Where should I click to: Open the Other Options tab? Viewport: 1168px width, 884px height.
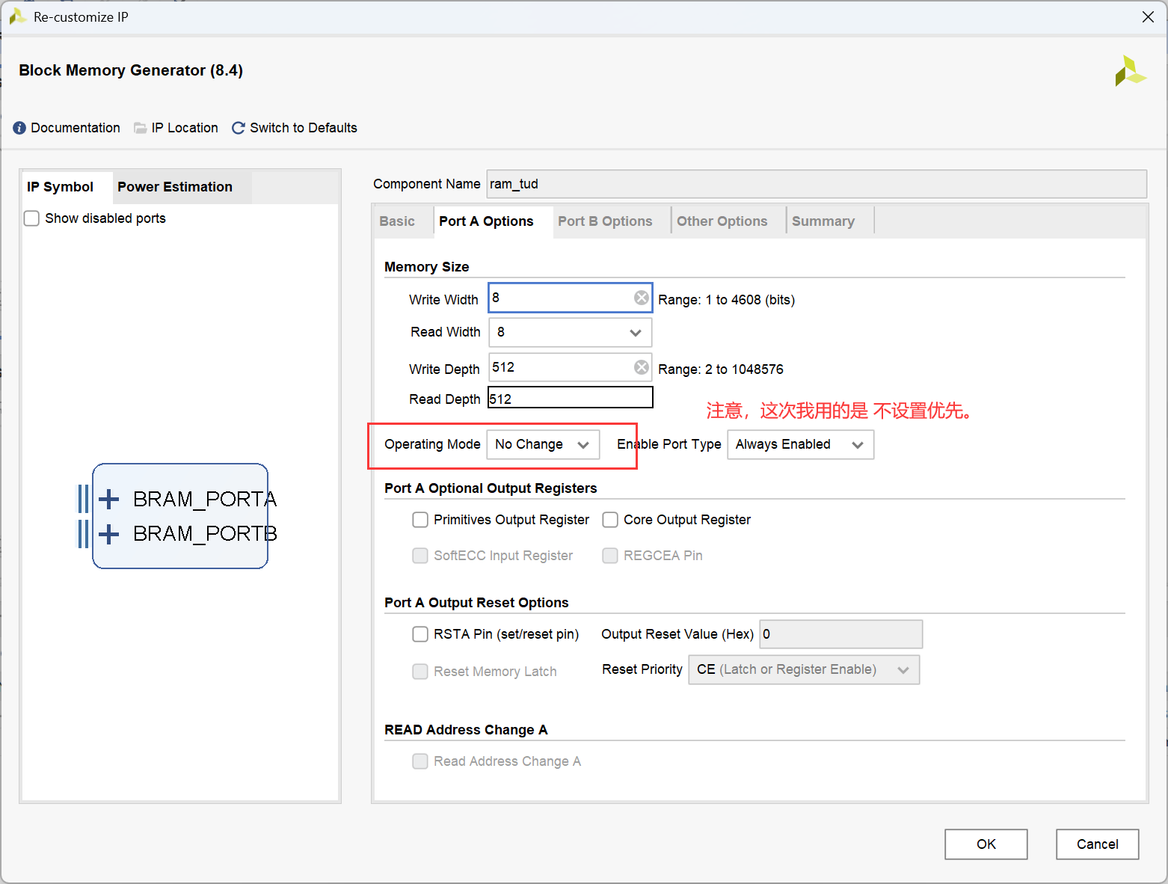722,221
